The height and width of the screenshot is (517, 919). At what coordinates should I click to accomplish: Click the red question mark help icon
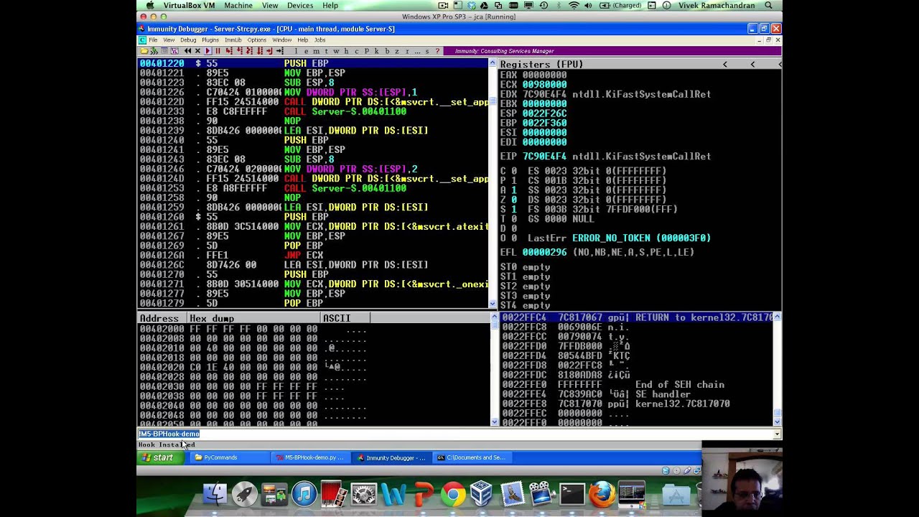point(437,51)
